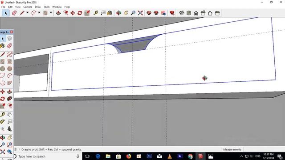Select the Zoom magnifier in the top toolbar
The image size is (285, 160).
click(x=133, y=13)
